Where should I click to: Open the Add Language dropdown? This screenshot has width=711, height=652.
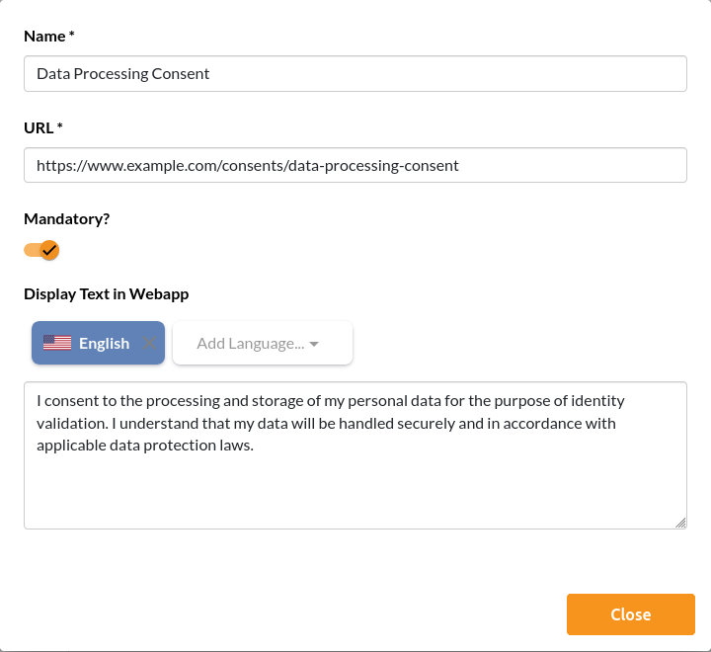click(x=262, y=343)
